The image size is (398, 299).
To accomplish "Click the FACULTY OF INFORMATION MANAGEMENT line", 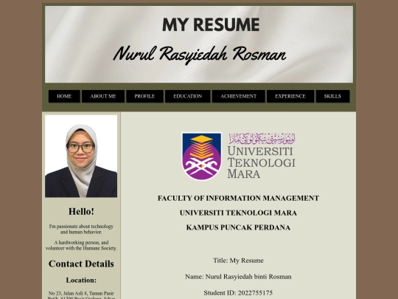I will [x=238, y=199].
